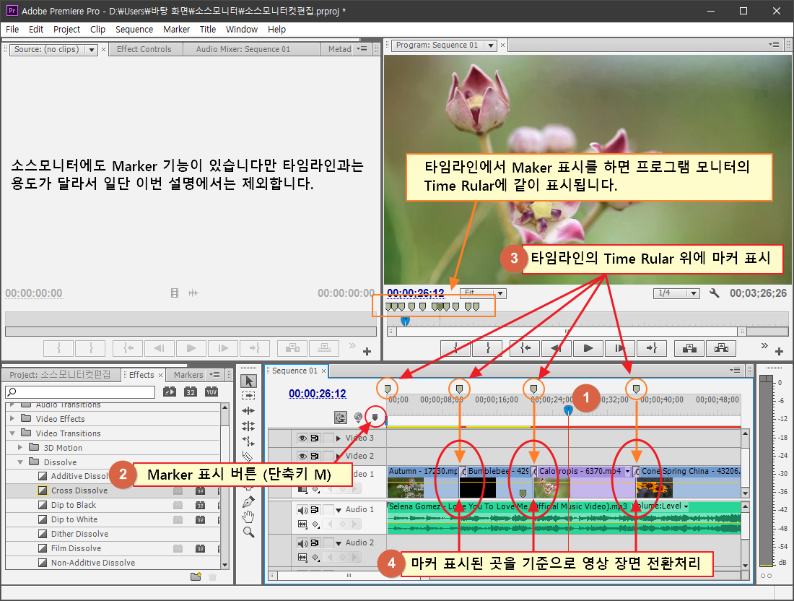Image resolution: width=794 pixels, height=601 pixels.
Task: Hide Video 2 track output eye
Action: point(302,456)
